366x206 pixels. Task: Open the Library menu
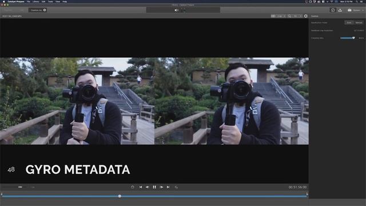(x=35, y=1)
